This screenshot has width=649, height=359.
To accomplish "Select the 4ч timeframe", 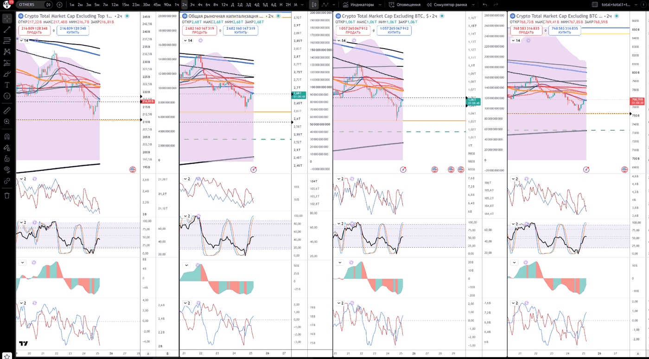I will [200, 5].
